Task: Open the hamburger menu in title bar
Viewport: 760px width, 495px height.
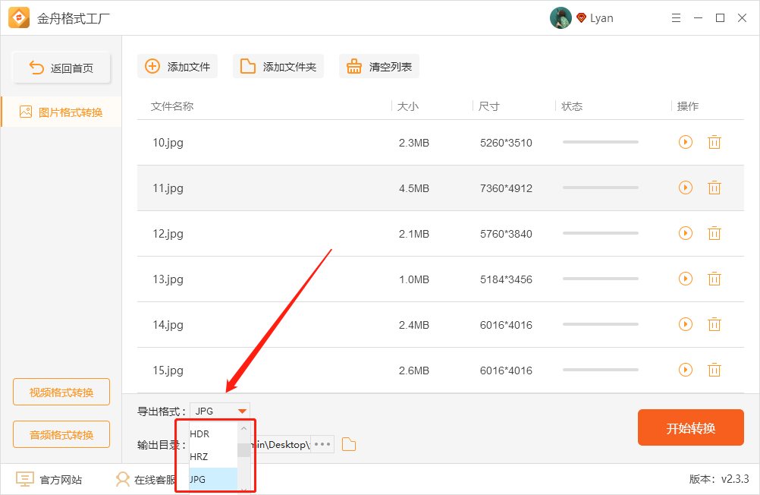Action: point(676,18)
